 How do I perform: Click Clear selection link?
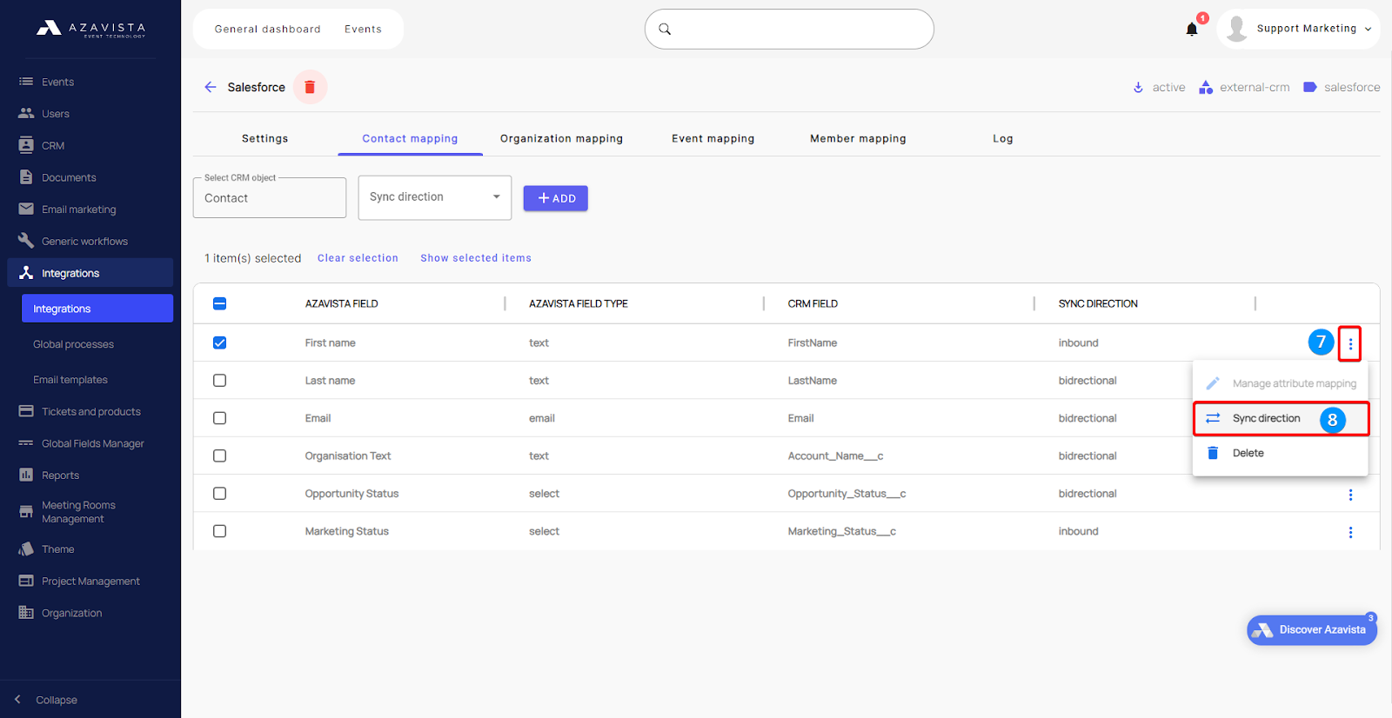(358, 258)
